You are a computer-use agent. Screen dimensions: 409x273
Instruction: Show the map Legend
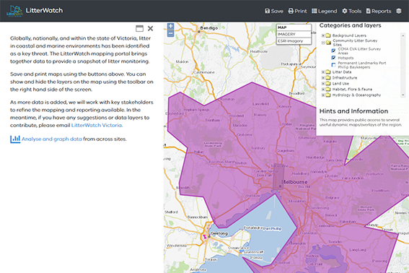(324, 11)
